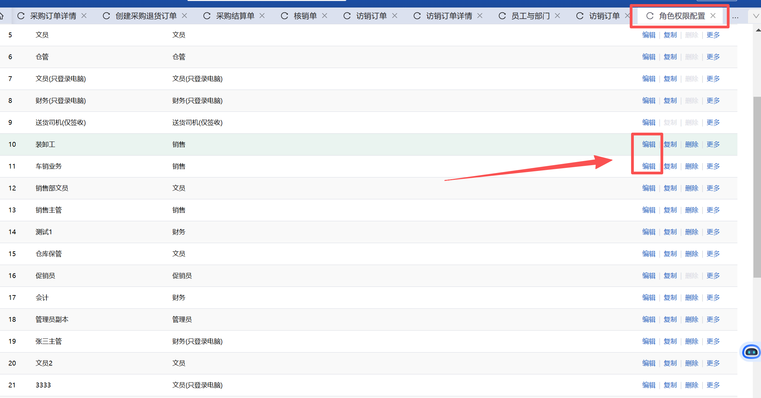Close the 员工与部门 tab
The height and width of the screenshot is (398, 761).
[558, 16]
